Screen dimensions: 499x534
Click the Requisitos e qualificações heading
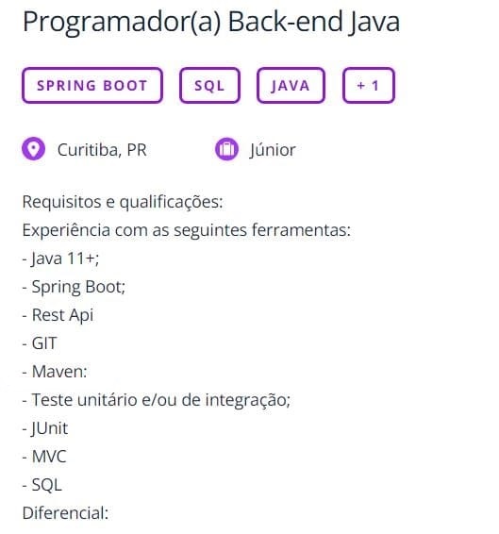[123, 202]
